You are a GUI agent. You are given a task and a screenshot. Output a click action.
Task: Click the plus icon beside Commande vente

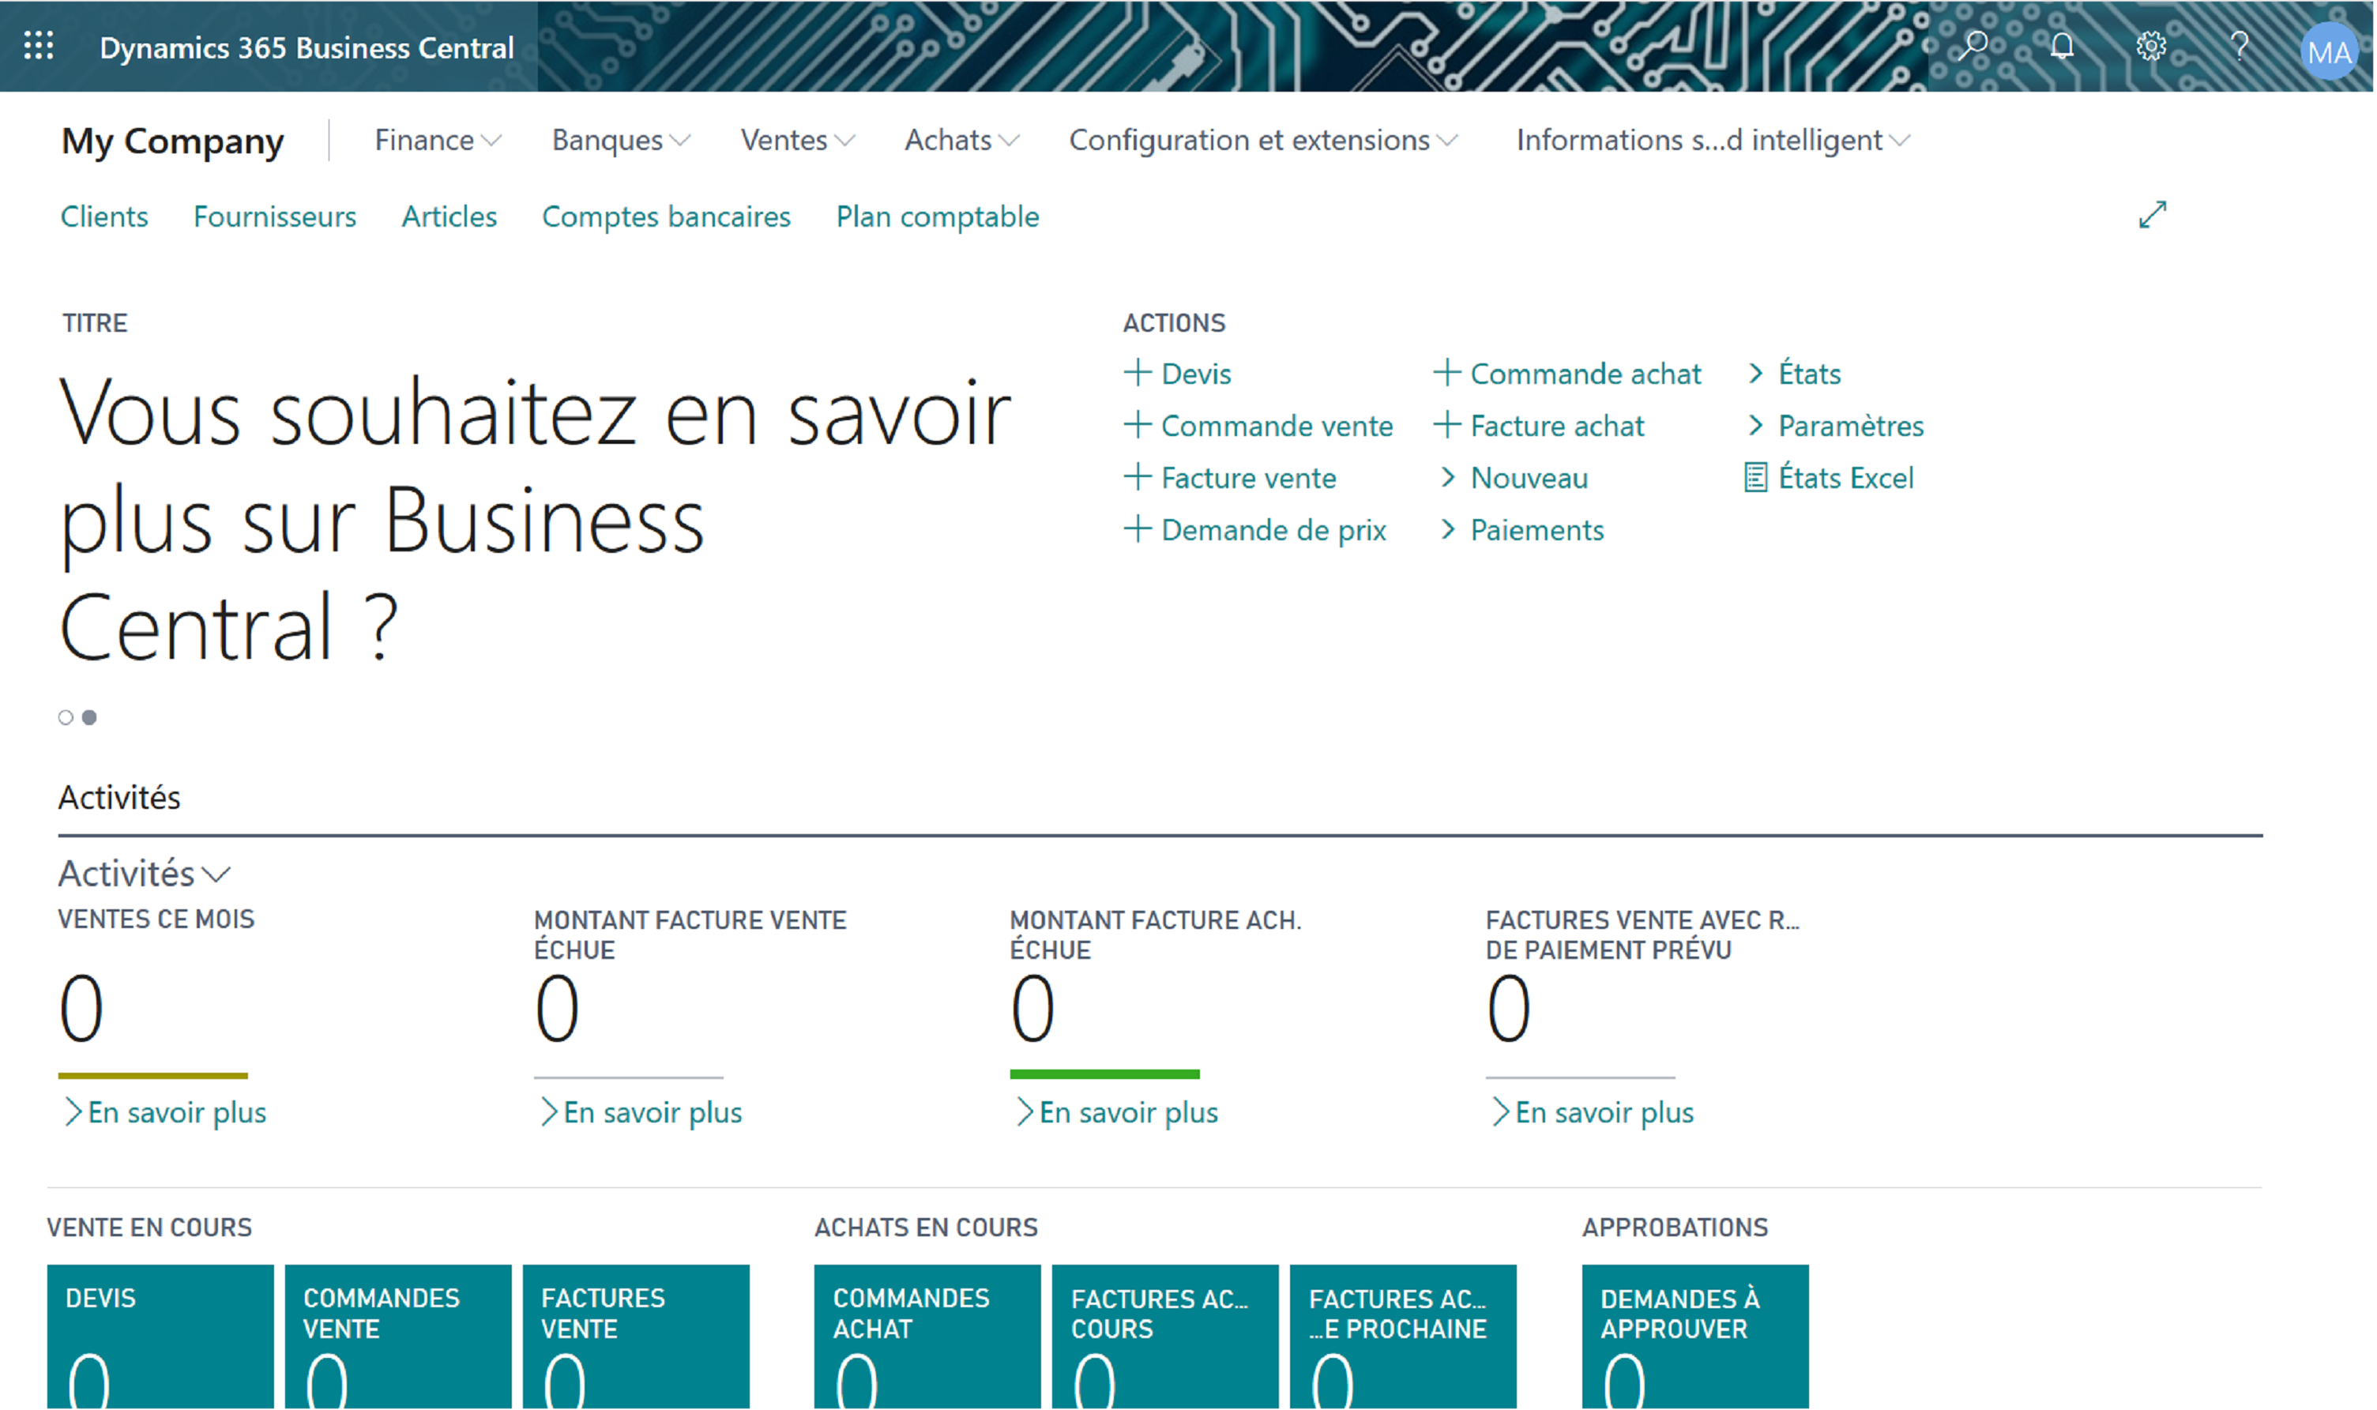pyautogui.click(x=1138, y=425)
